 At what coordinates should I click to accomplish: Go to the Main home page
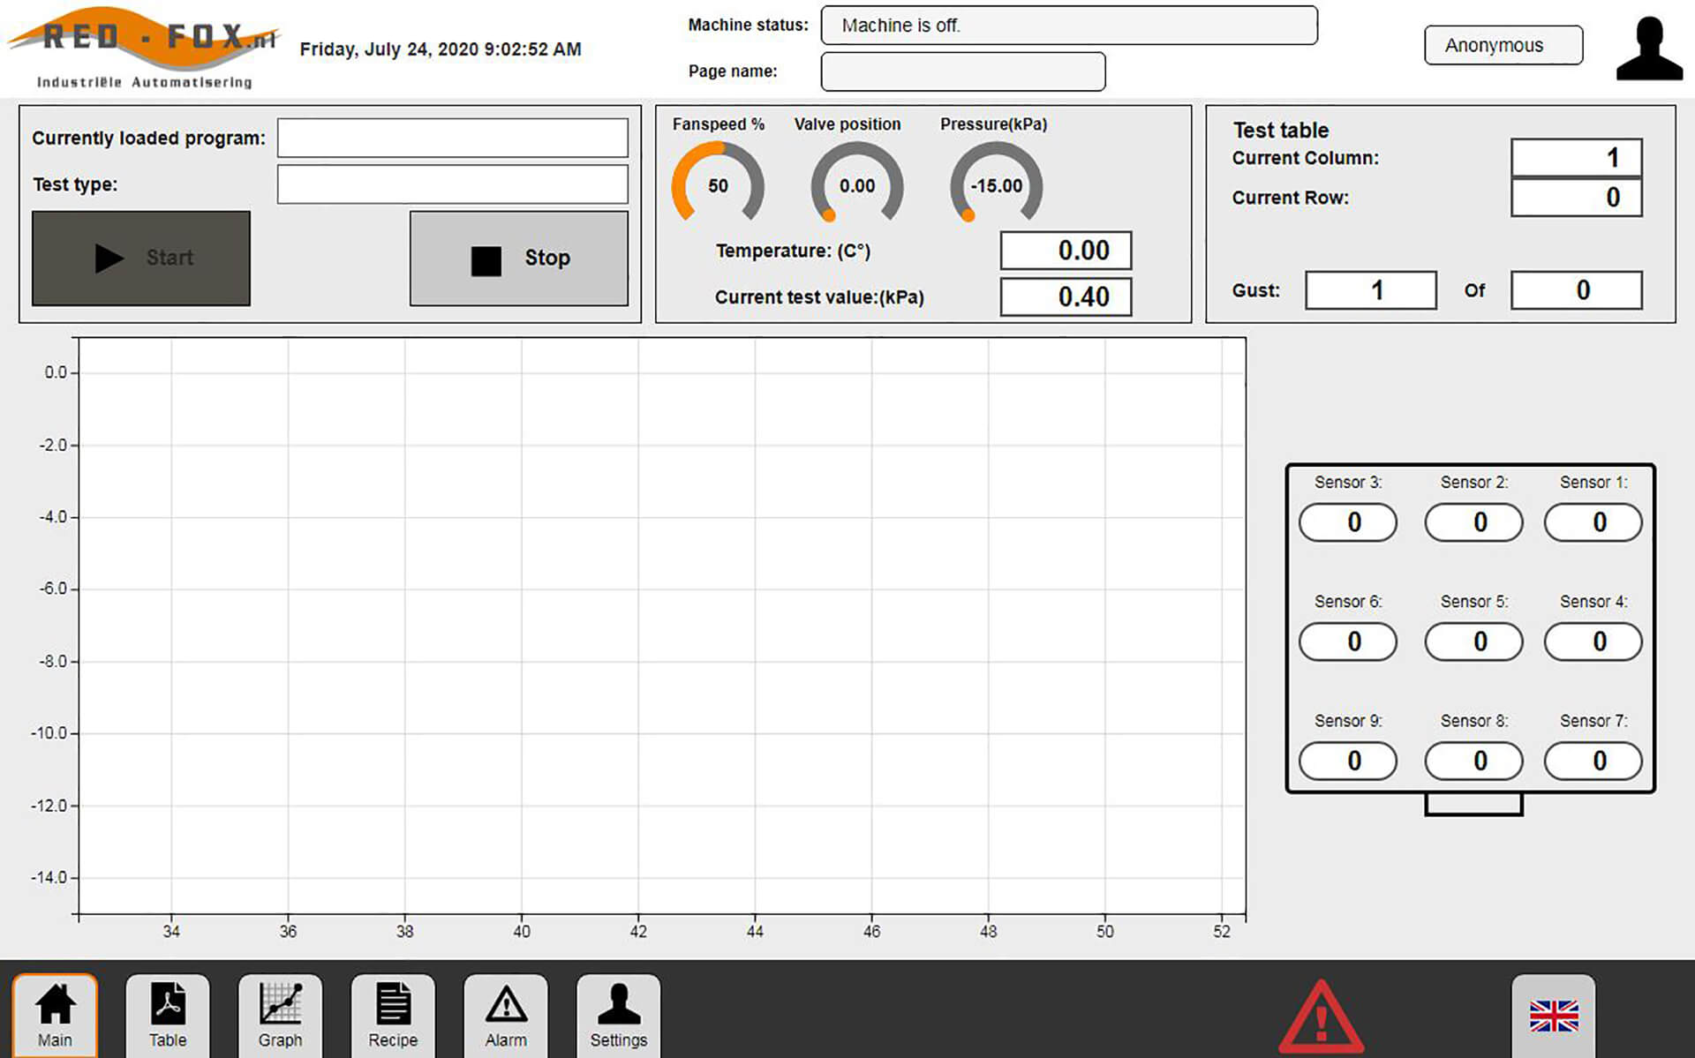click(55, 1015)
